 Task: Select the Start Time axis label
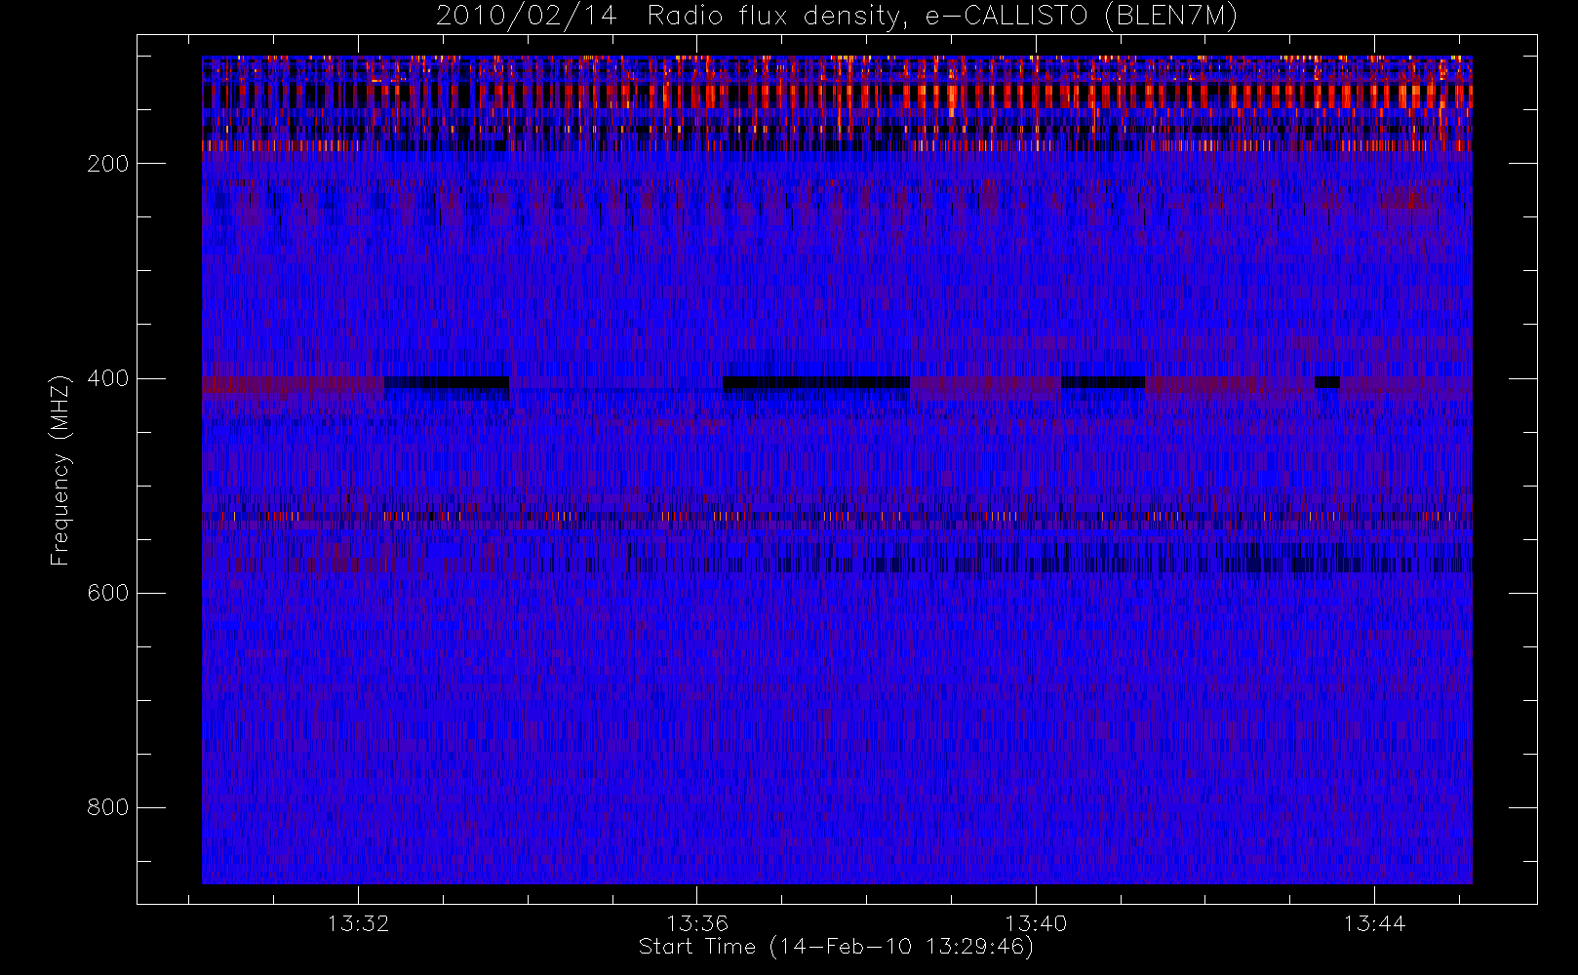(836, 947)
